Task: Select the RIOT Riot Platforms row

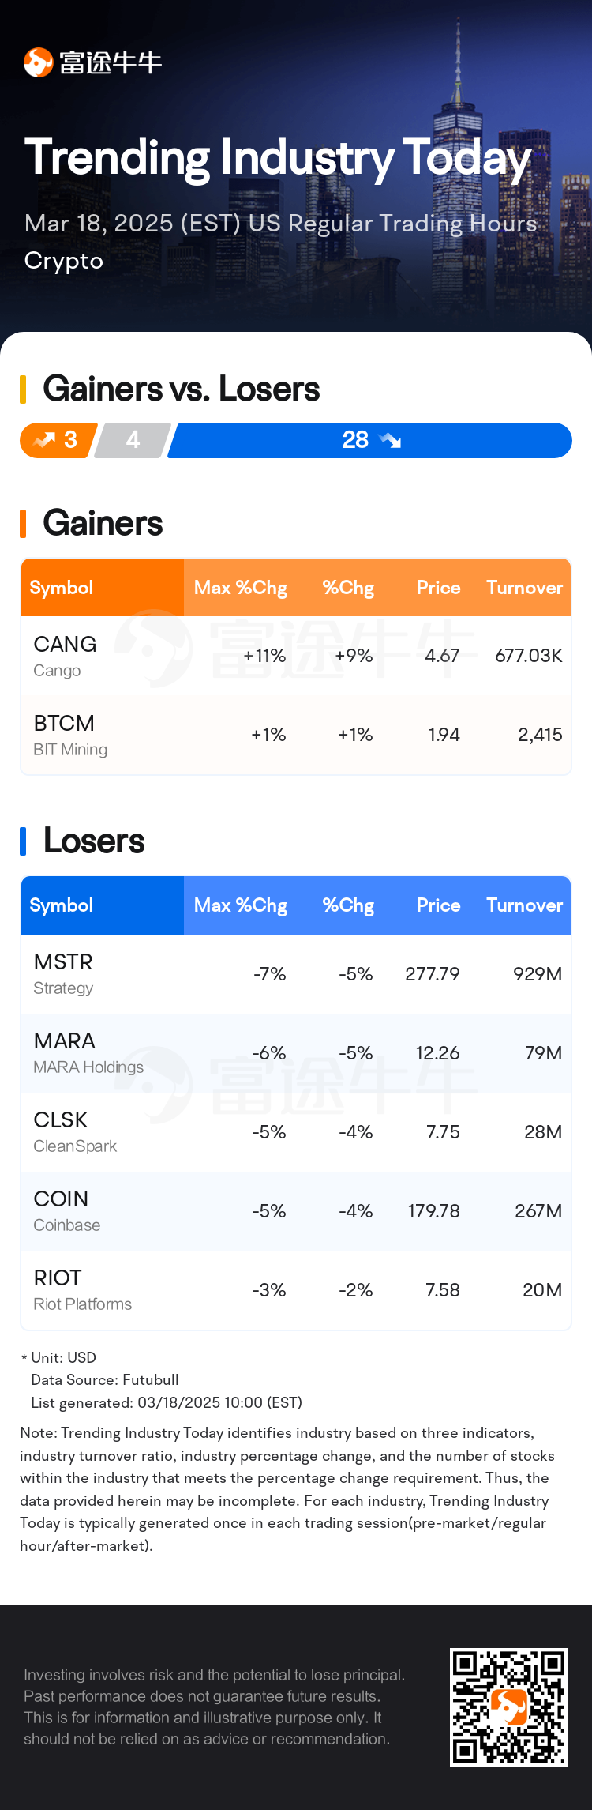Action: pyautogui.click(x=296, y=1290)
